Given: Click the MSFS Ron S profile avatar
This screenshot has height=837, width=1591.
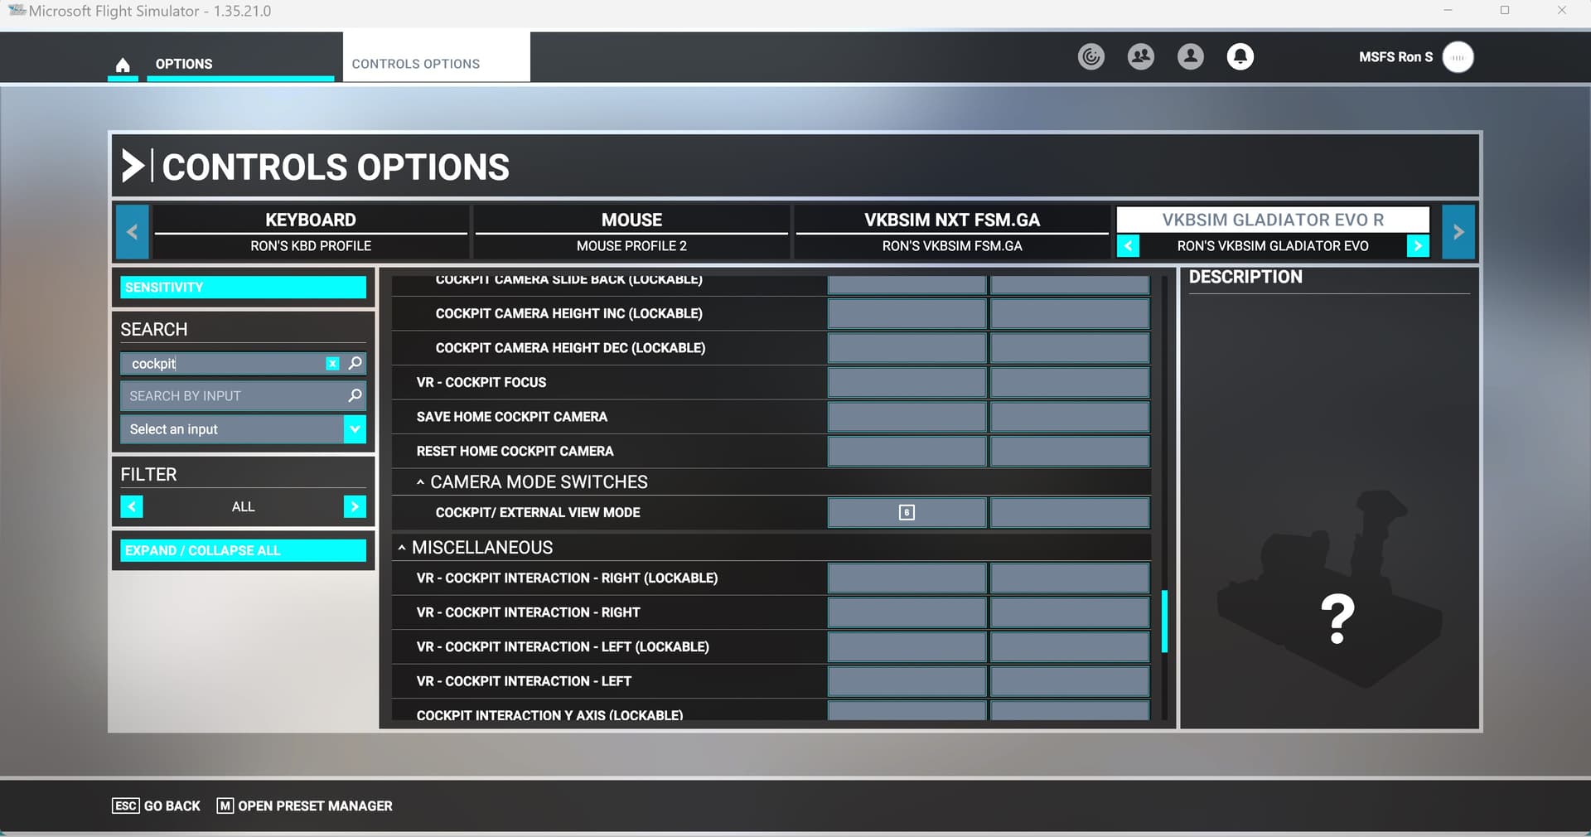Looking at the screenshot, I should tap(1458, 57).
